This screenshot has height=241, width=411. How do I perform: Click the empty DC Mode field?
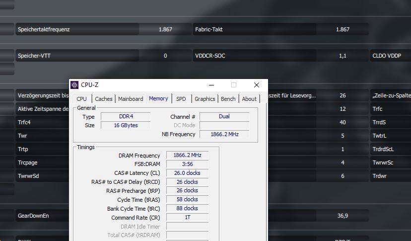pyautogui.click(x=224, y=125)
